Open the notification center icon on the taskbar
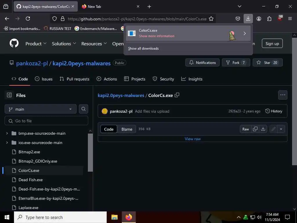The width and height of the screenshot is (297, 223). 287,217
